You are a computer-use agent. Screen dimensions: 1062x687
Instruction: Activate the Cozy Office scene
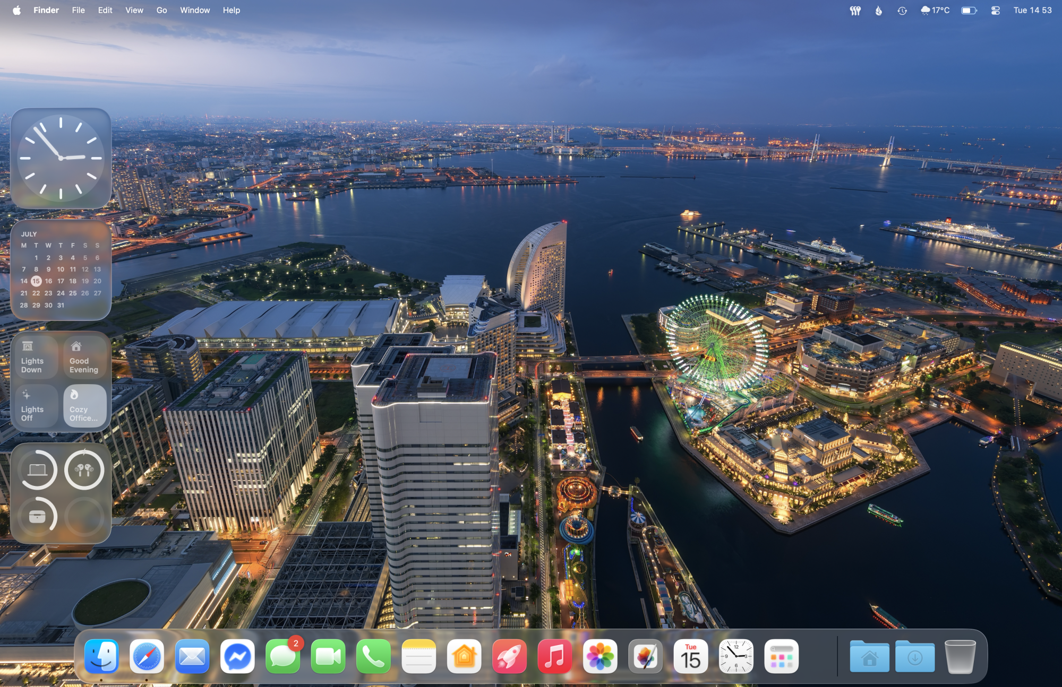click(x=84, y=406)
